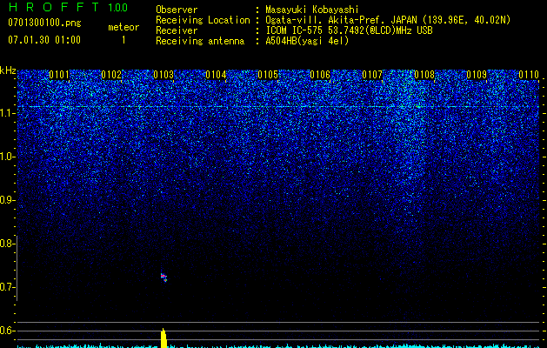Viewport: 547px width, 348px height.
Task: Click the 0.6 kHz frequency label
Action: click(x=8, y=331)
